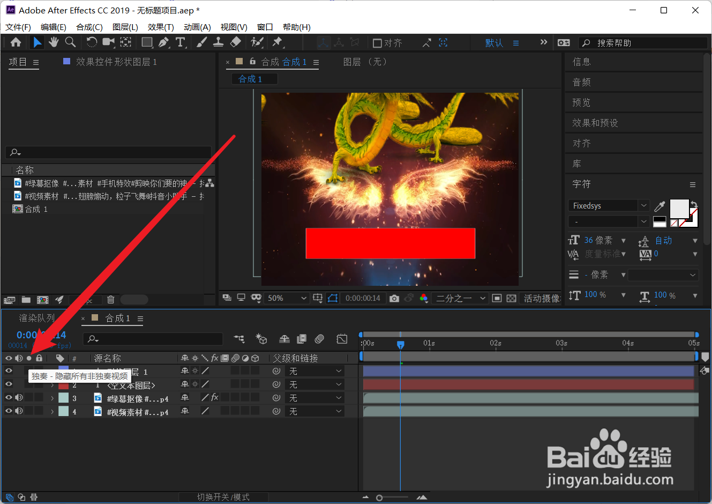Click the draft 3D icon in timeline

tap(261, 339)
